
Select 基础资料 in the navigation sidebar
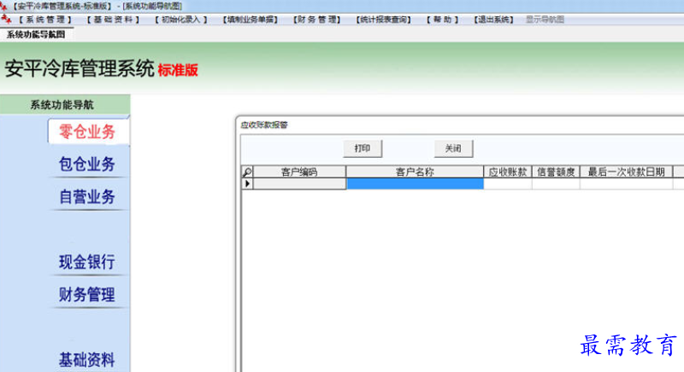87,360
